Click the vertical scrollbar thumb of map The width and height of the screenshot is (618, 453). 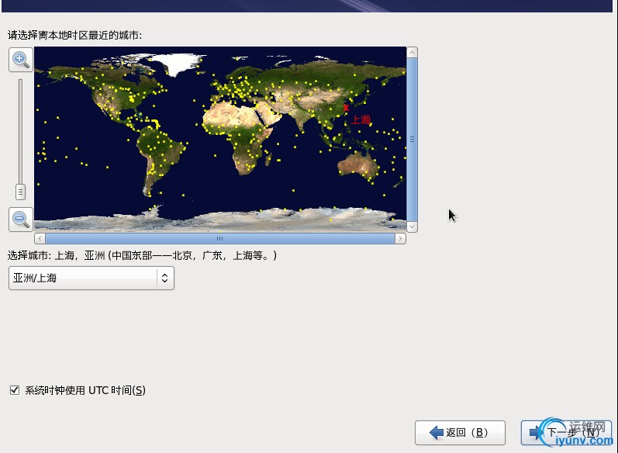pos(412,140)
